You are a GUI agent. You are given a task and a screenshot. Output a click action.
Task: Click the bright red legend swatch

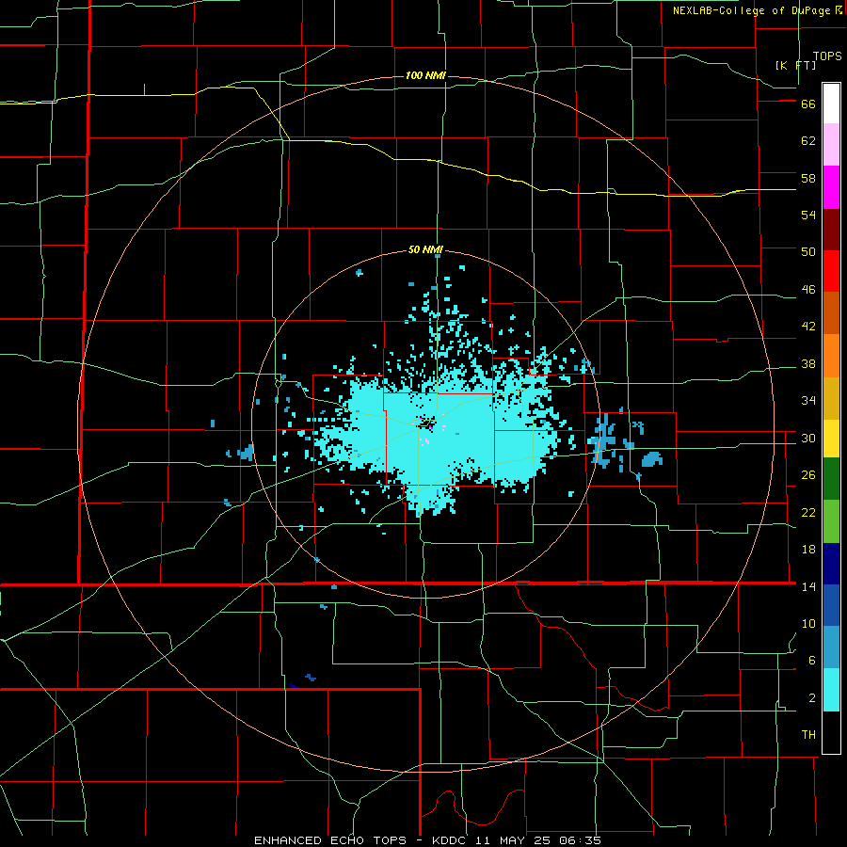pos(831,271)
